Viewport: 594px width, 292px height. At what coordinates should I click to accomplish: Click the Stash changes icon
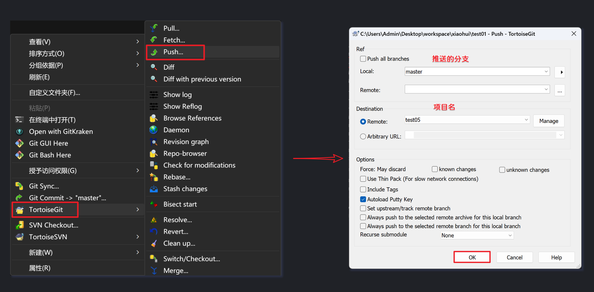click(154, 189)
